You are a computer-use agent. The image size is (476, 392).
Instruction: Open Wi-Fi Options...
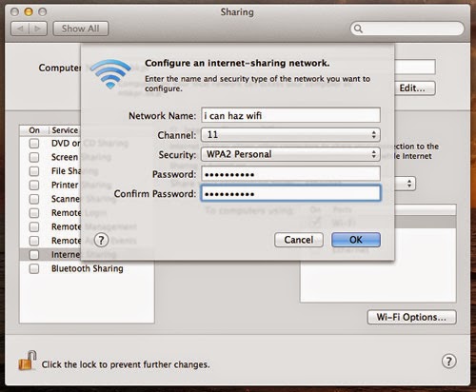pyautogui.click(x=411, y=318)
